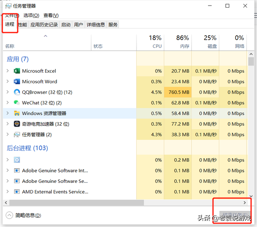The width and height of the screenshot is (257, 227).
Task: Collapse to 简略信息 view
Action: tap(24, 215)
